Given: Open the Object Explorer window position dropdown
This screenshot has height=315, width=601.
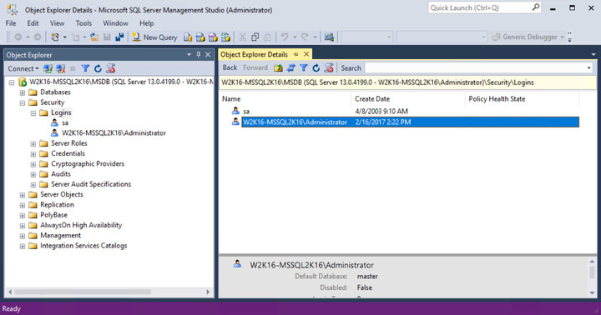Looking at the screenshot, I should pos(189,55).
